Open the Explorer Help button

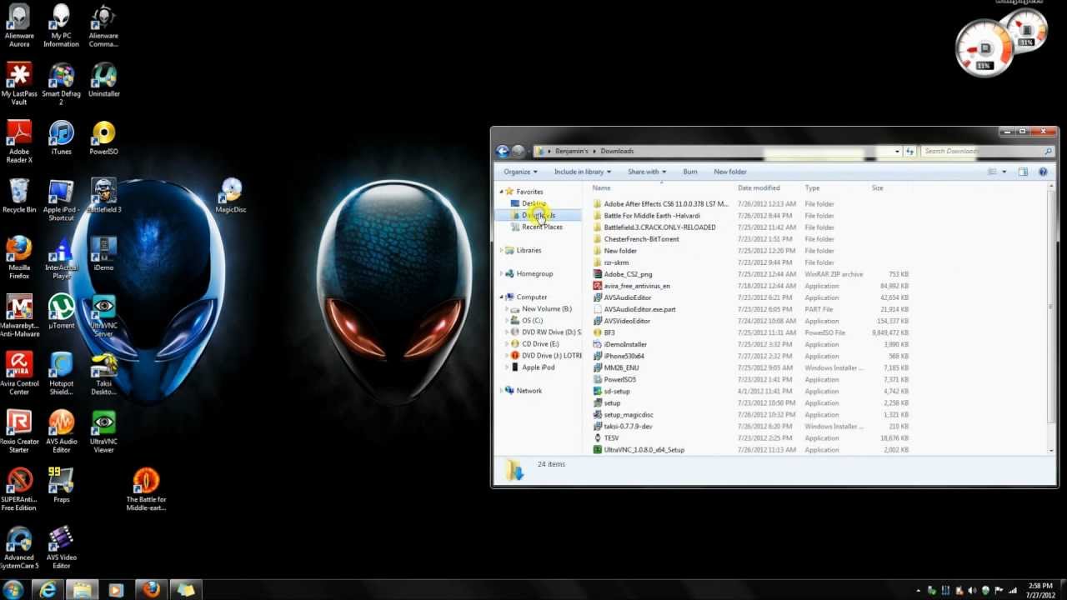[x=1043, y=172]
